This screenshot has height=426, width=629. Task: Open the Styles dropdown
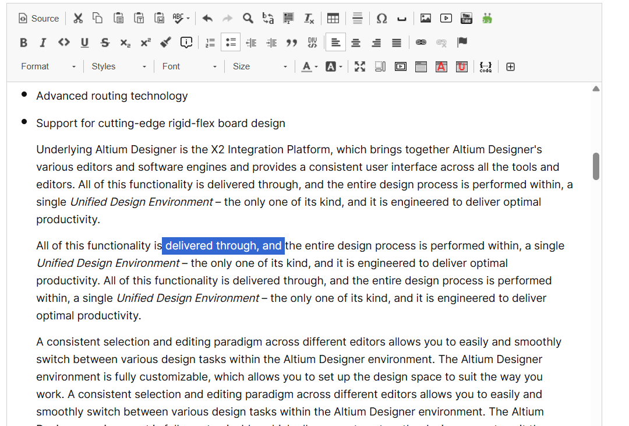(119, 66)
